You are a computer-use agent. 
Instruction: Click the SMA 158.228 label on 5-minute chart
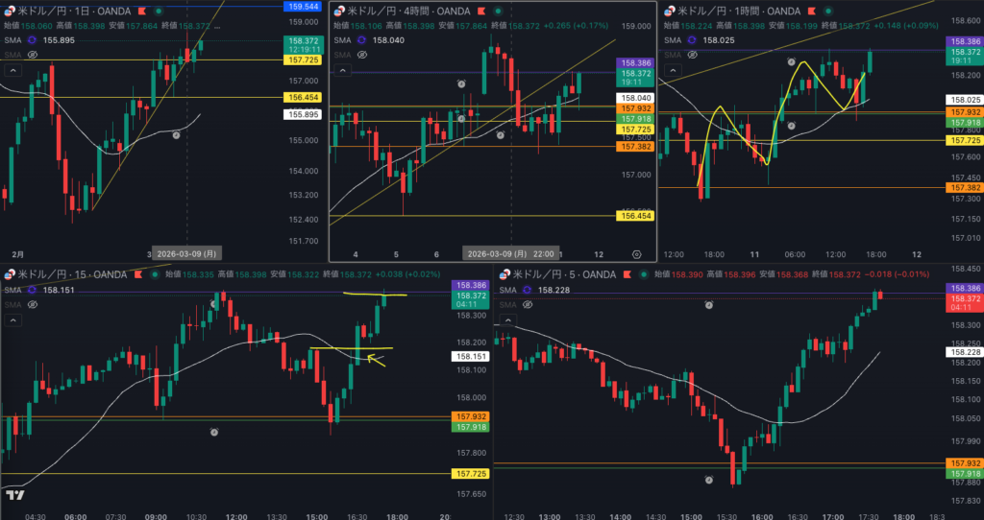(557, 290)
